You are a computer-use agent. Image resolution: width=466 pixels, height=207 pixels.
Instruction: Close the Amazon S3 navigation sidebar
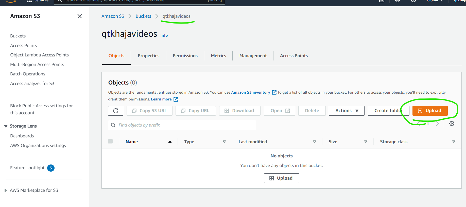(x=79, y=16)
